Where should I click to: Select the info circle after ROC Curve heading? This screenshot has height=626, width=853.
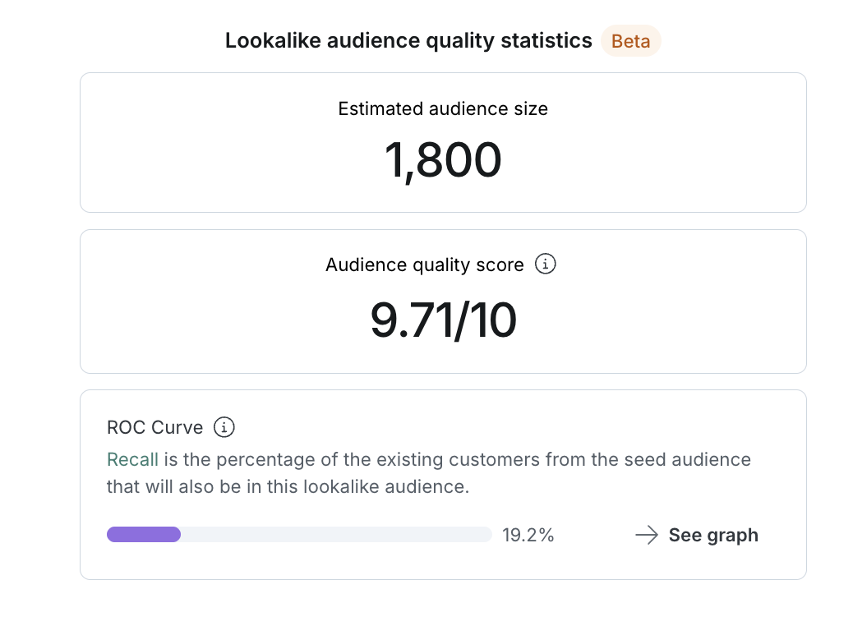tap(224, 427)
